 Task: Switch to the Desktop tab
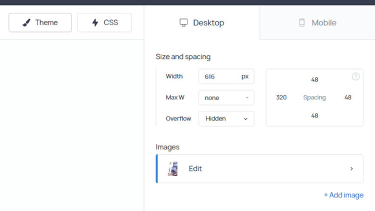click(201, 22)
